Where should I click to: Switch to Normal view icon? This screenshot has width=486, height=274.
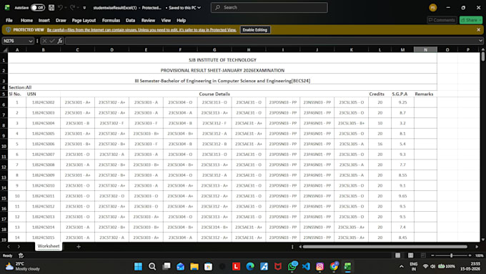(x=397, y=255)
